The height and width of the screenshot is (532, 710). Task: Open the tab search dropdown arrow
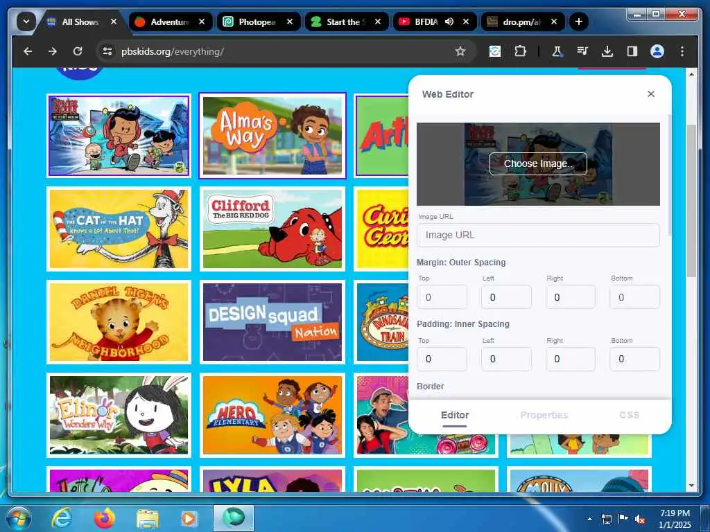tap(26, 21)
